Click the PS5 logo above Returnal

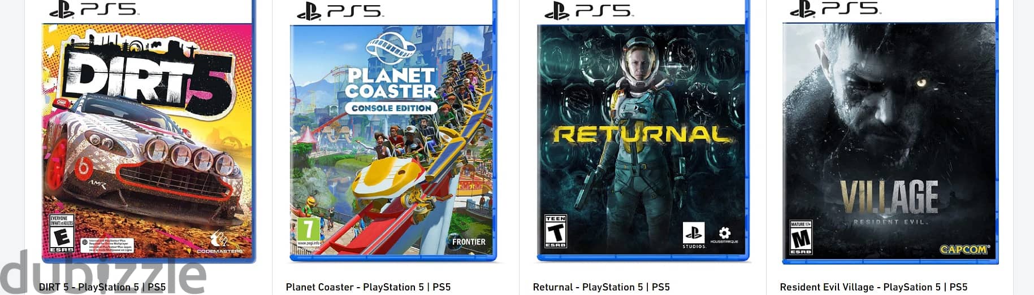587,10
